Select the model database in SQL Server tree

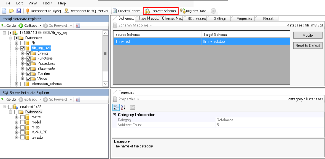pos(36,122)
